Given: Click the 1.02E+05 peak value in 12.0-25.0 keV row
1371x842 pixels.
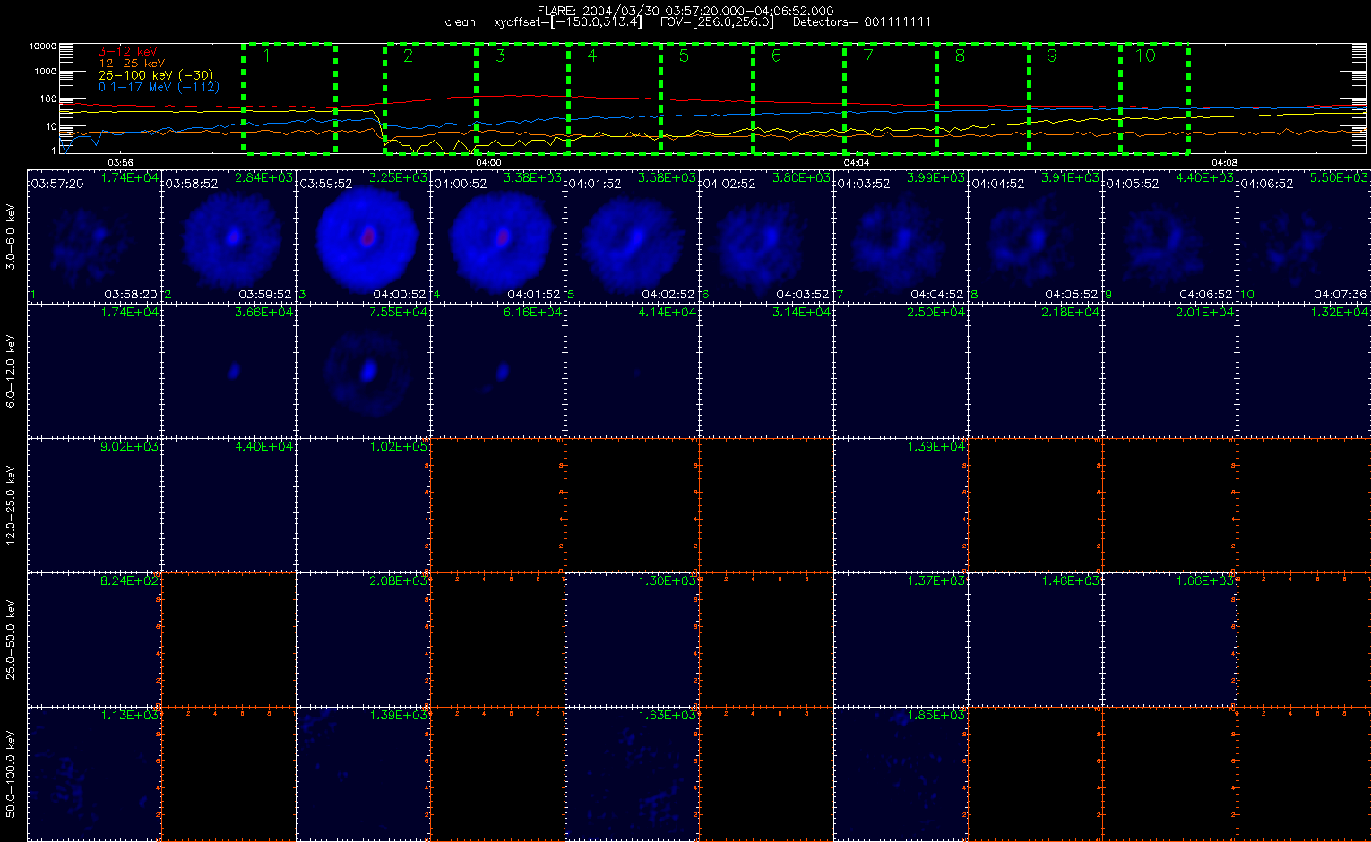Looking at the screenshot, I should pyautogui.click(x=398, y=447).
